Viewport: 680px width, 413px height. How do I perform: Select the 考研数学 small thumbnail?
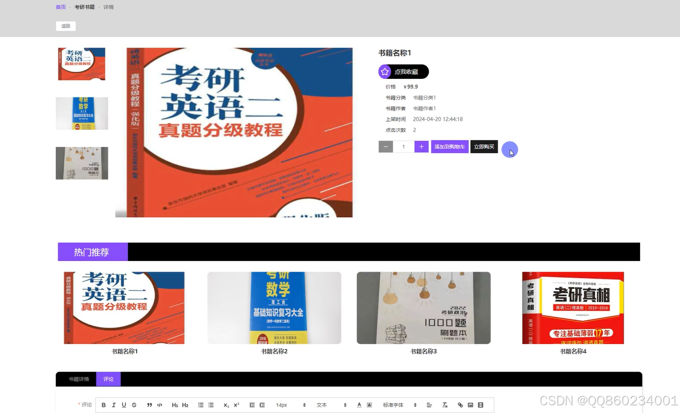82,113
